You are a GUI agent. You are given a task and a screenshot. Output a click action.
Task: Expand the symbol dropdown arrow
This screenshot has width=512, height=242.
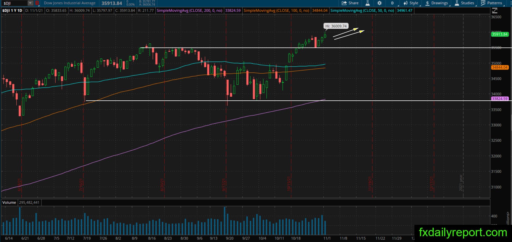click(30, 3)
